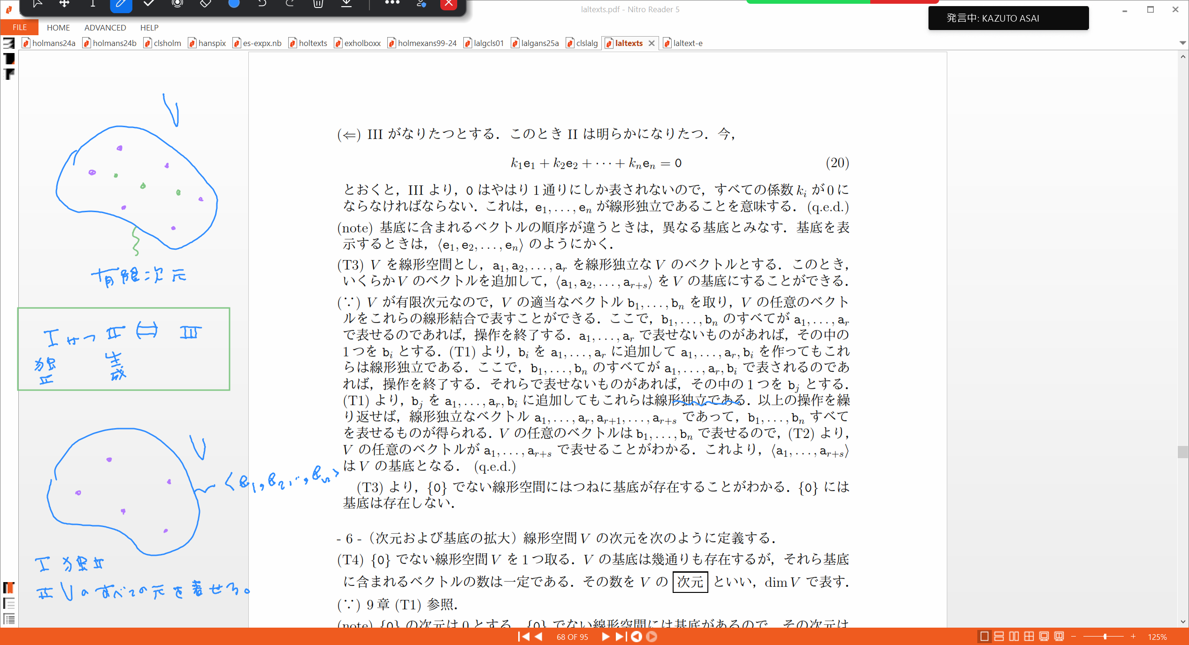The image size is (1189, 645).
Task: Undo the last annotation stroke
Action: coord(262,4)
